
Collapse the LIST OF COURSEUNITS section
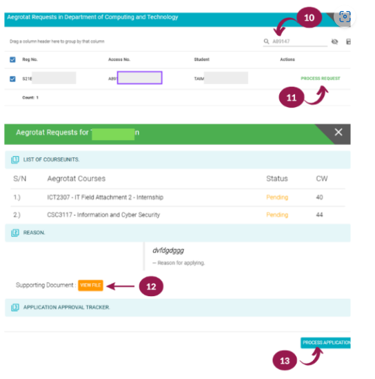point(178,159)
